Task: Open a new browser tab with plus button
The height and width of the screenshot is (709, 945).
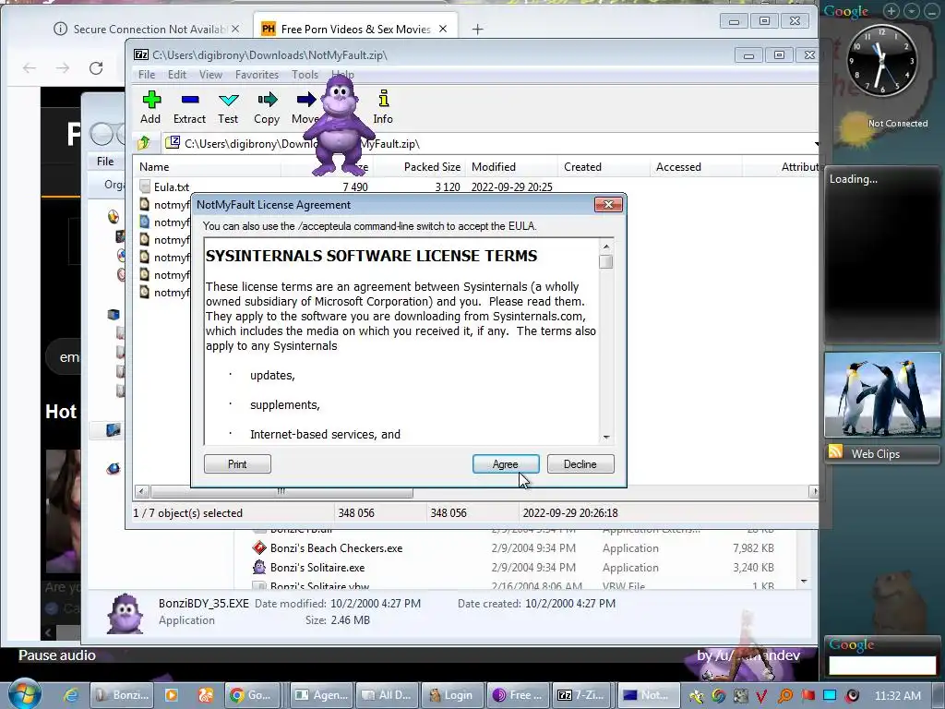Action: coord(477,29)
